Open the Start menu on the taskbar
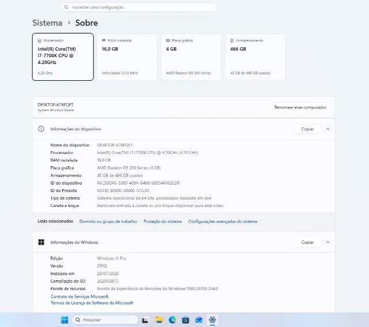369x327 pixels. pos(65,320)
